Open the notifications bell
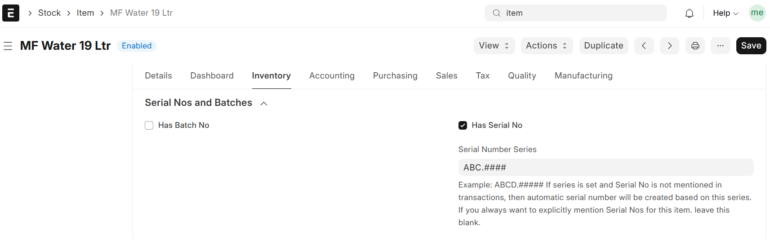 (689, 13)
